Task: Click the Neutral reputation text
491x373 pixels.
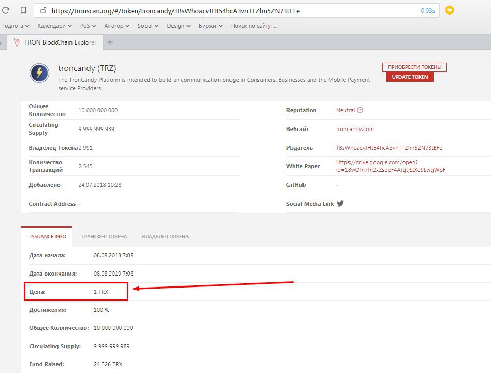Action: click(345, 110)
